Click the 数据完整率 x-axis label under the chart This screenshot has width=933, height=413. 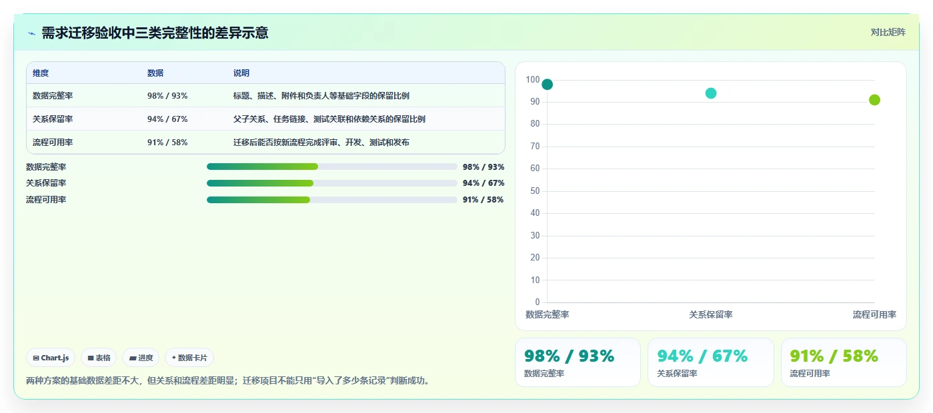(x=547, y=314)
